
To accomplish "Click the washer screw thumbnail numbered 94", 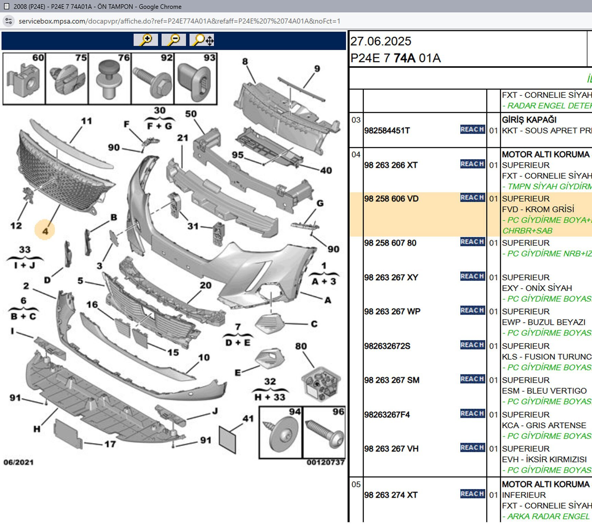I will (x=281, y=433).
